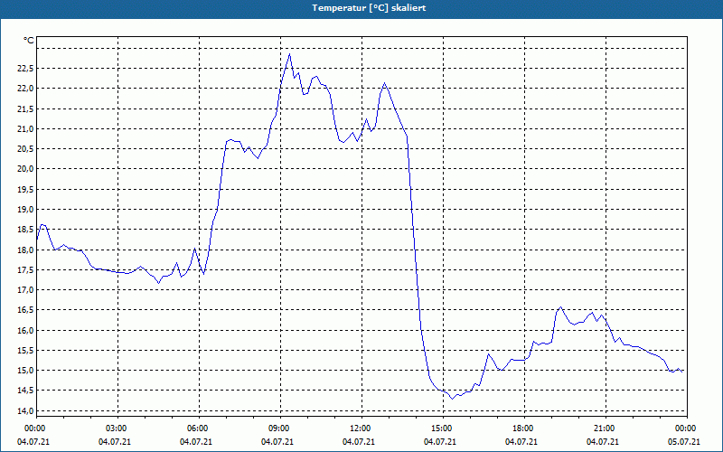723x452 pixels.
Task: Pick the 04.07.21 date below 21:00
Action: 602,442
